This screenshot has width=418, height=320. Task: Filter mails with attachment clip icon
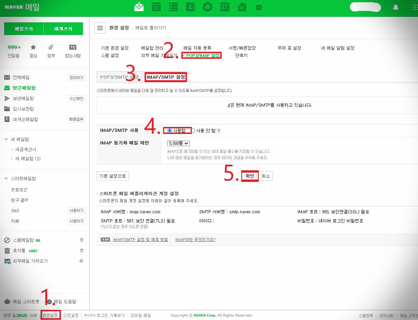pos(51,47)
